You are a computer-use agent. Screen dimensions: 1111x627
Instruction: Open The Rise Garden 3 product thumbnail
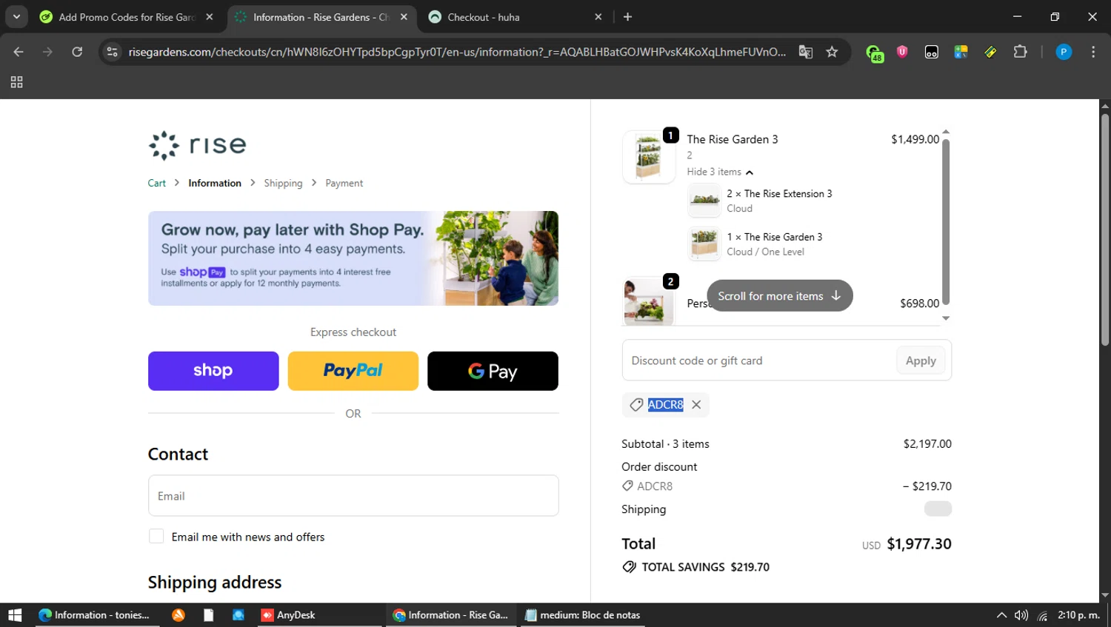pos(649,157)
